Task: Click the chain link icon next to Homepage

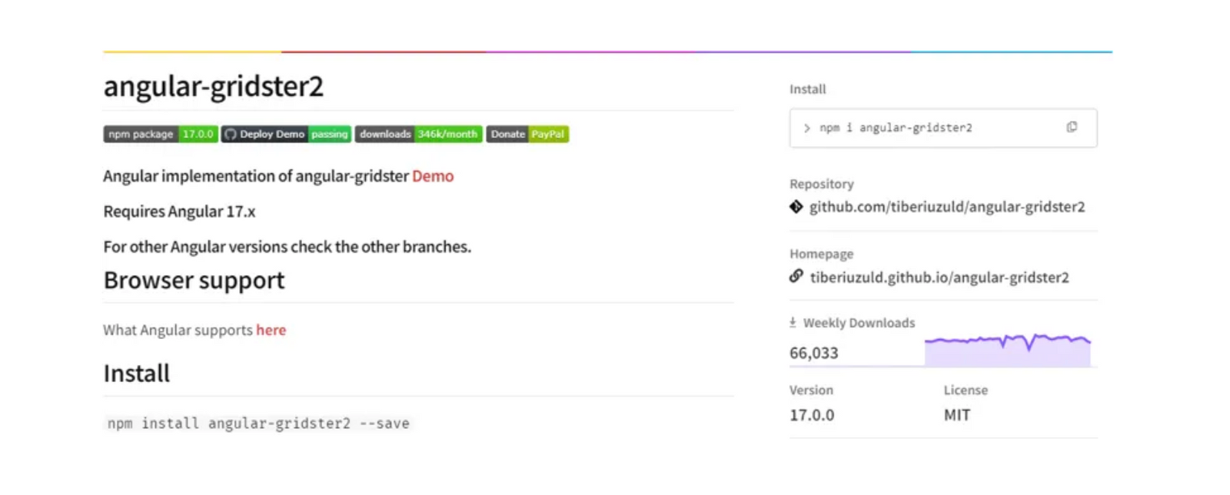Action: tap(795, 277)
